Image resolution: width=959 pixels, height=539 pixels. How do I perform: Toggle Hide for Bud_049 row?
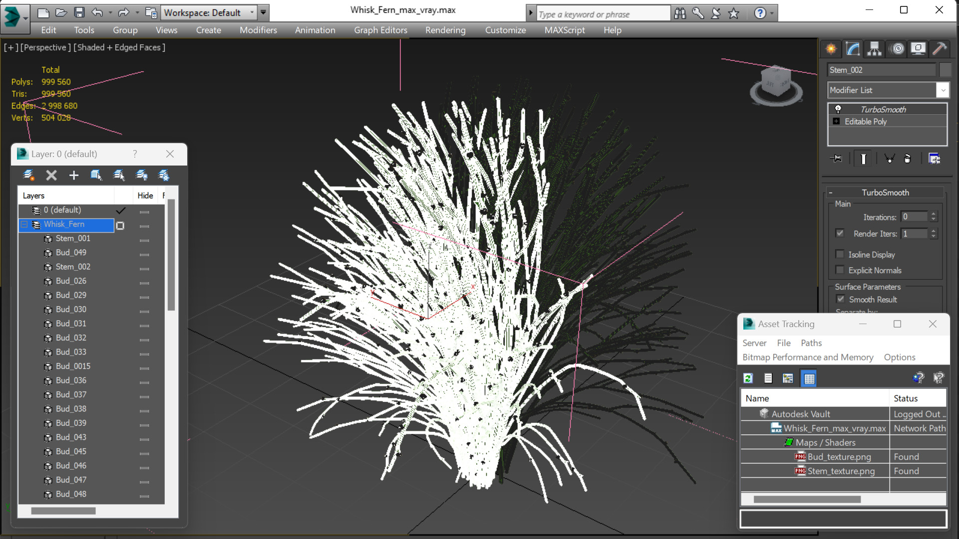point(145,254)
